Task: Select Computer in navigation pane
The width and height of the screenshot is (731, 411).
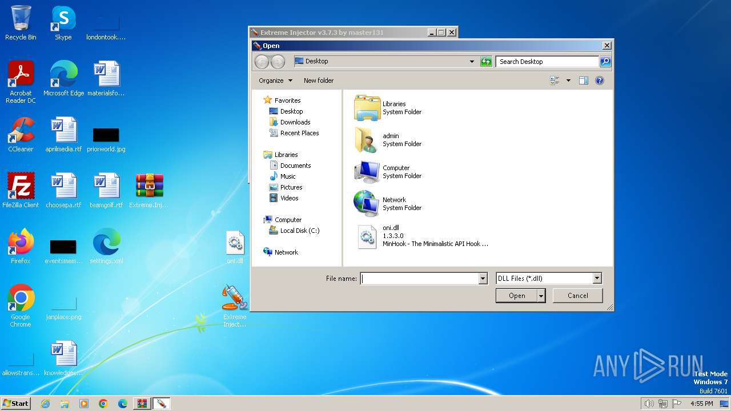Action: 288,220
